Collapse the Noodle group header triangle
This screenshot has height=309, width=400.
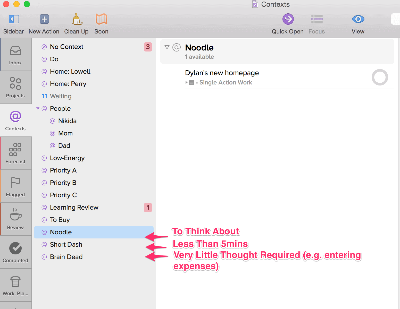[167, 47]
